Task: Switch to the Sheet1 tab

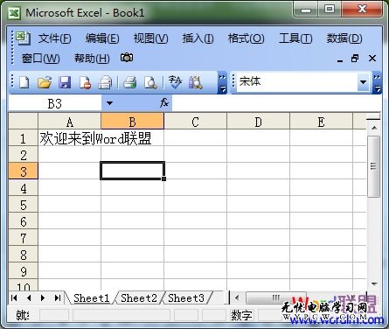Action: pyautogui.click(x=91, y=298)
